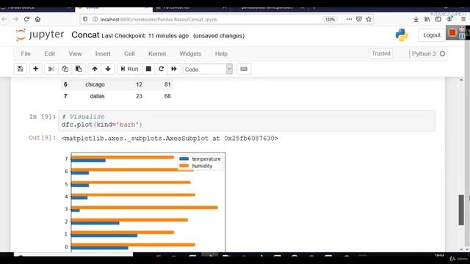Click the 'dallas' table cell

[97, 96]
